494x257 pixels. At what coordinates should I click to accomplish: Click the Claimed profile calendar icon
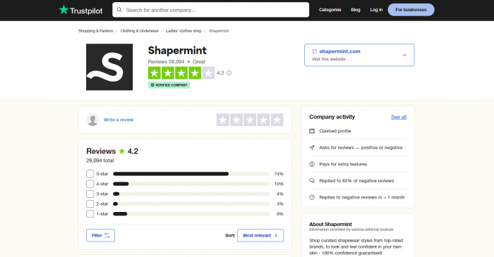point(312,131)
